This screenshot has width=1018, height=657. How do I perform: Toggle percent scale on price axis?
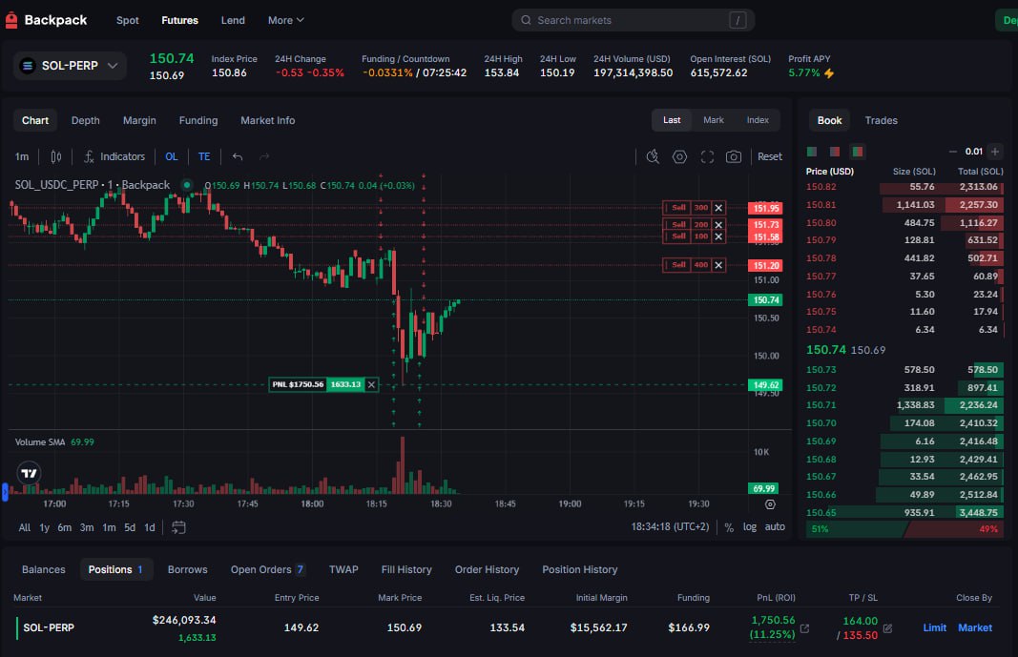[x=729, y=527]
